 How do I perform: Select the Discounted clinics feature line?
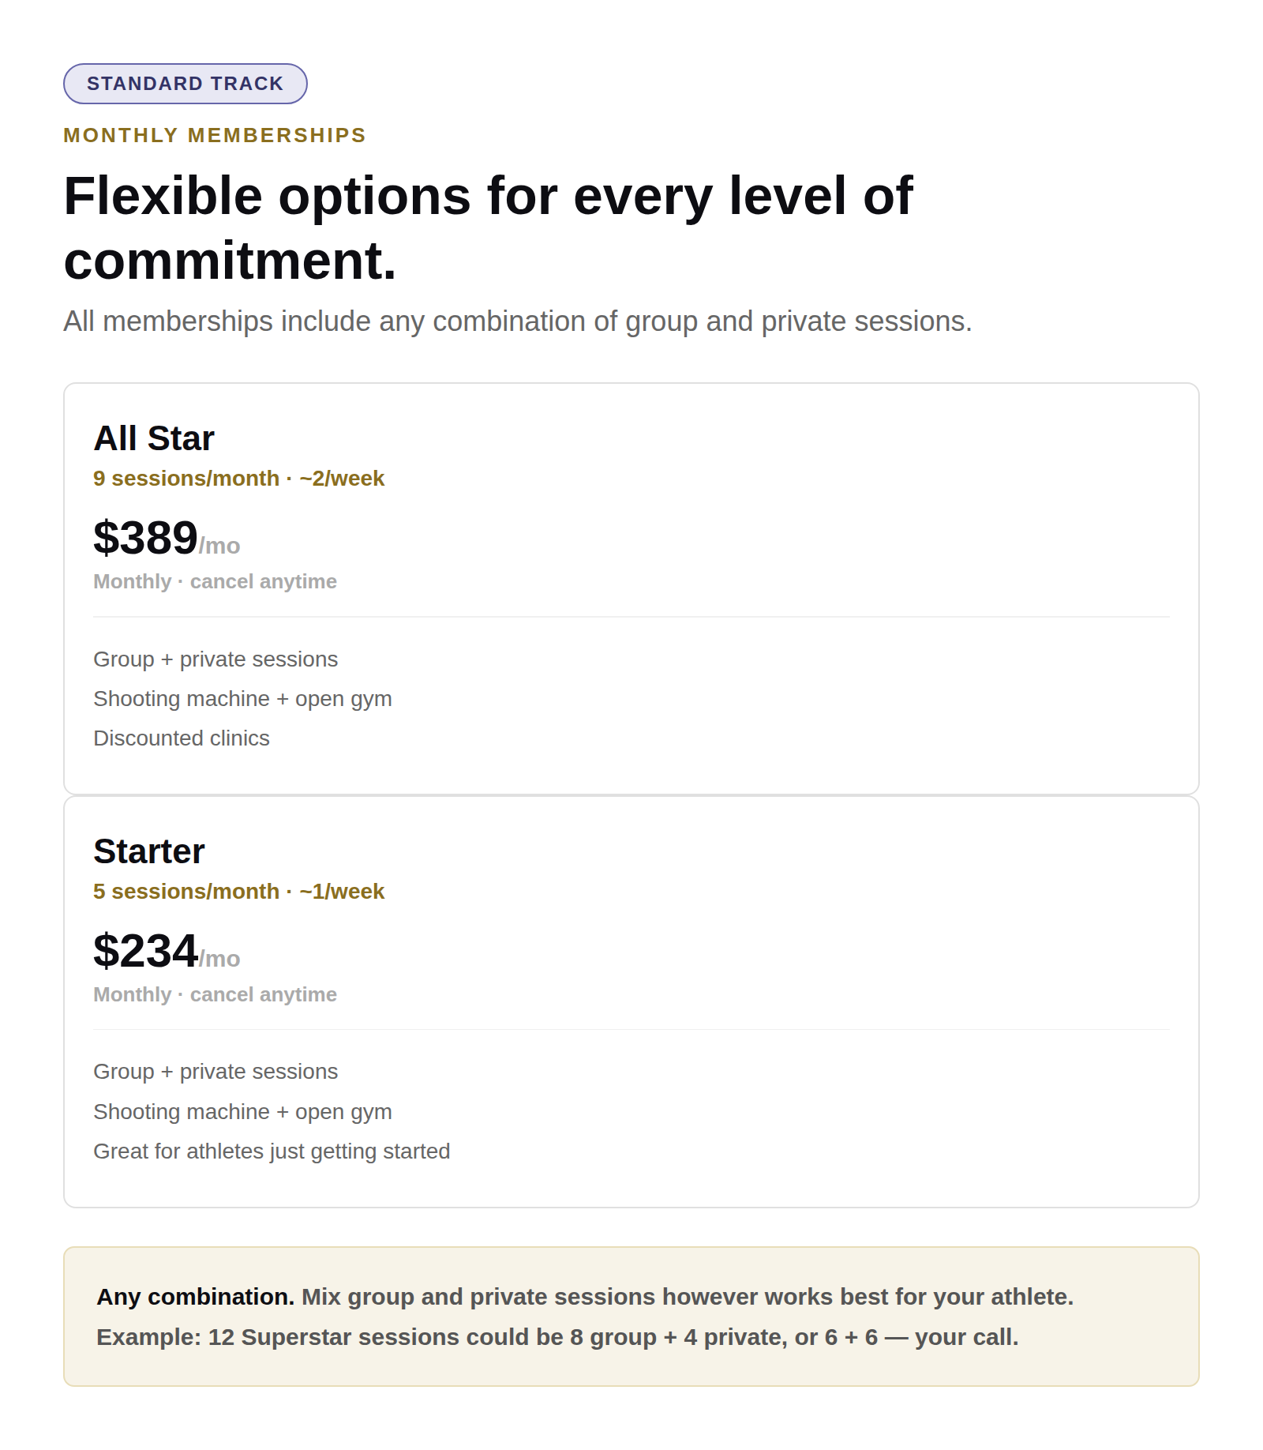[182, 738]
